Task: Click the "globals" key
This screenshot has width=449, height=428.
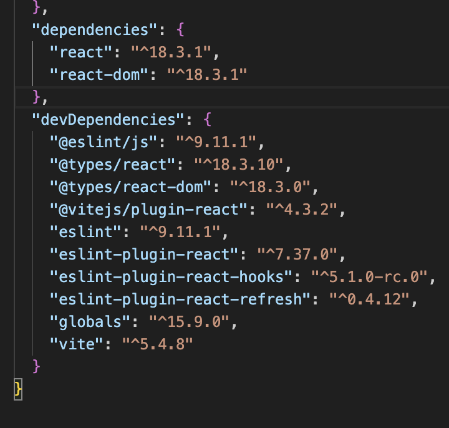Action: click(x=90, y=321)
